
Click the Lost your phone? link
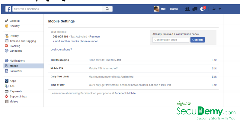point(61,50)
